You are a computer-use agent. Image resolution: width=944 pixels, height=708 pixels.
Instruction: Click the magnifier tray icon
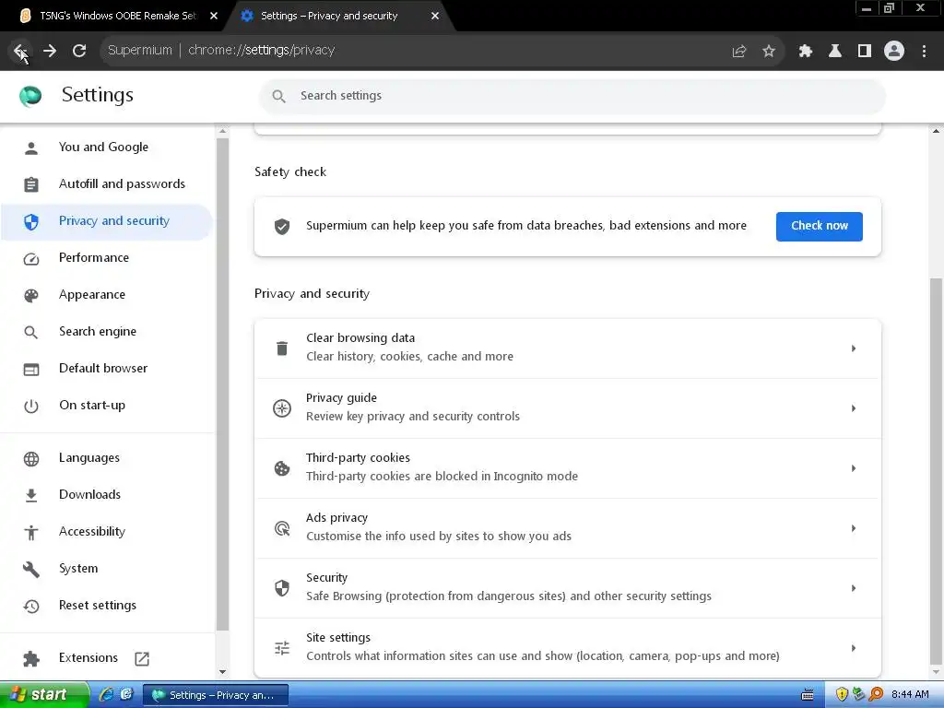(876, 695)
